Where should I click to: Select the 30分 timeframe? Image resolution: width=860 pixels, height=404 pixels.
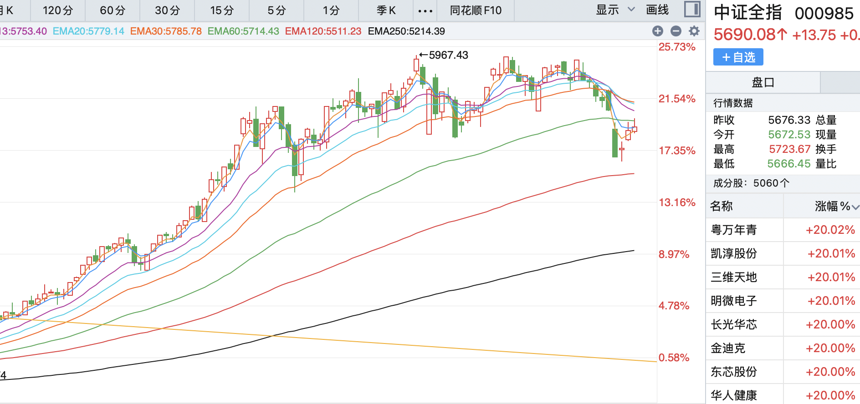pyautogui.click(x=167, y=10)
